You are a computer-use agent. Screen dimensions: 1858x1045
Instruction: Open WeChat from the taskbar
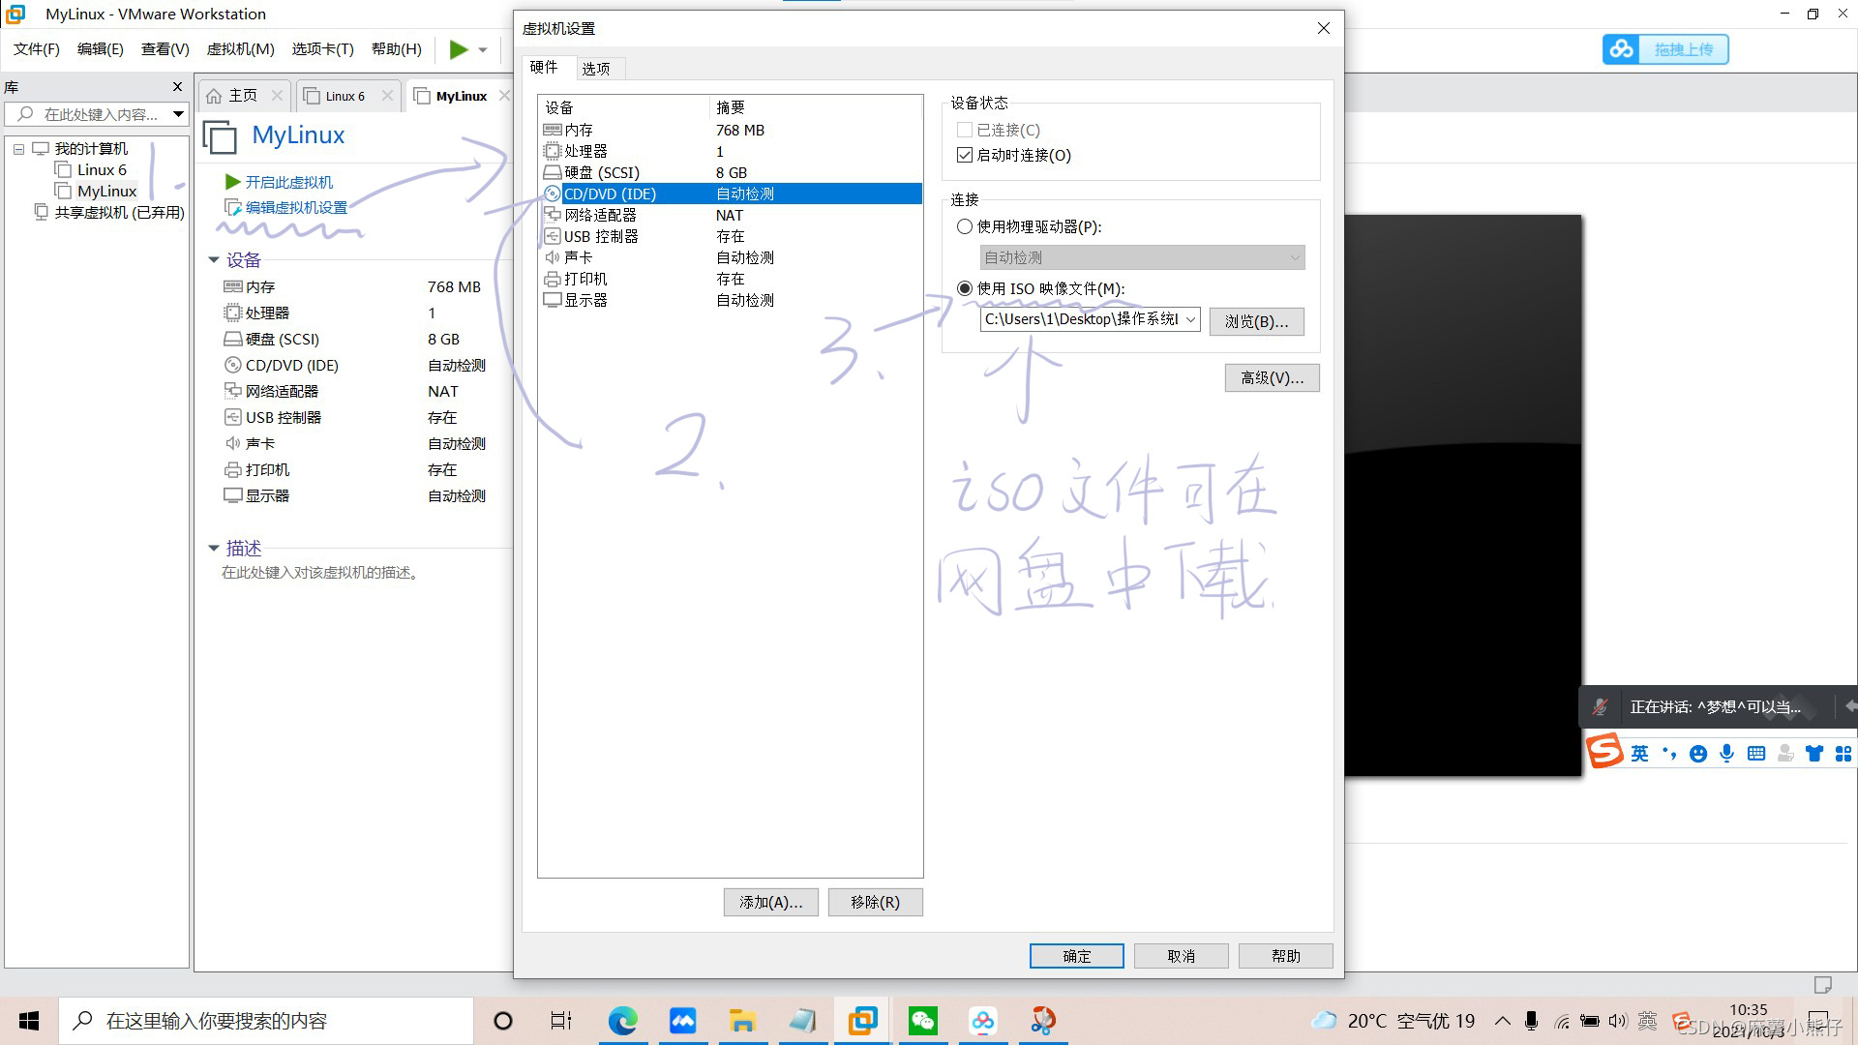point(922,1021)
